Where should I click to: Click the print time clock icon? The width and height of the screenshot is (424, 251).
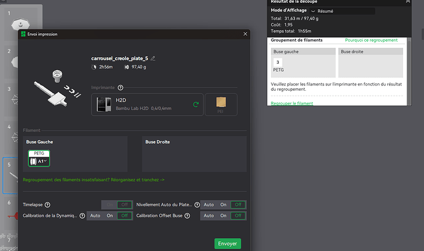click(x=94, y=67)
